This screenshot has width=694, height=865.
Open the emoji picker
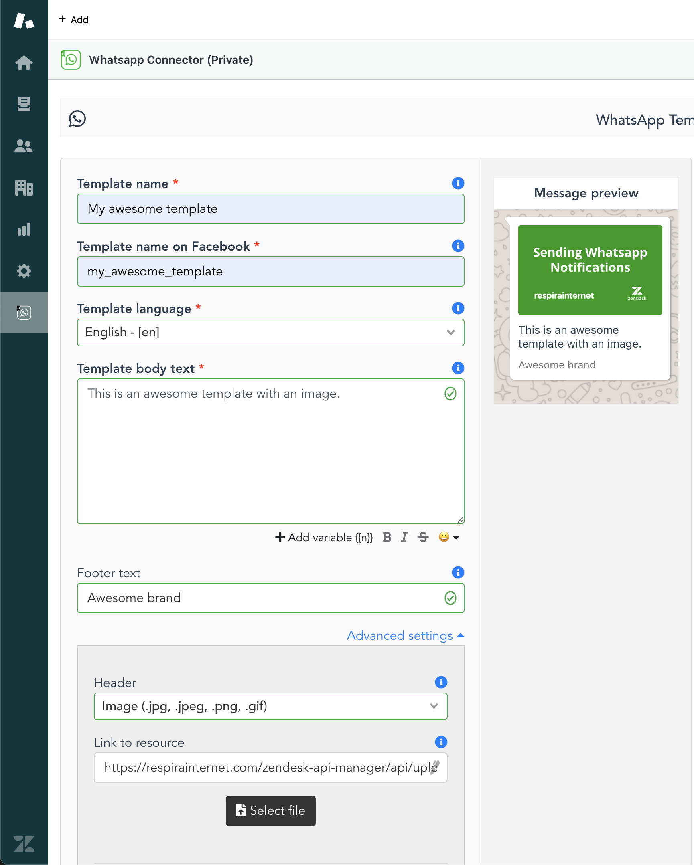pos(444,537)
